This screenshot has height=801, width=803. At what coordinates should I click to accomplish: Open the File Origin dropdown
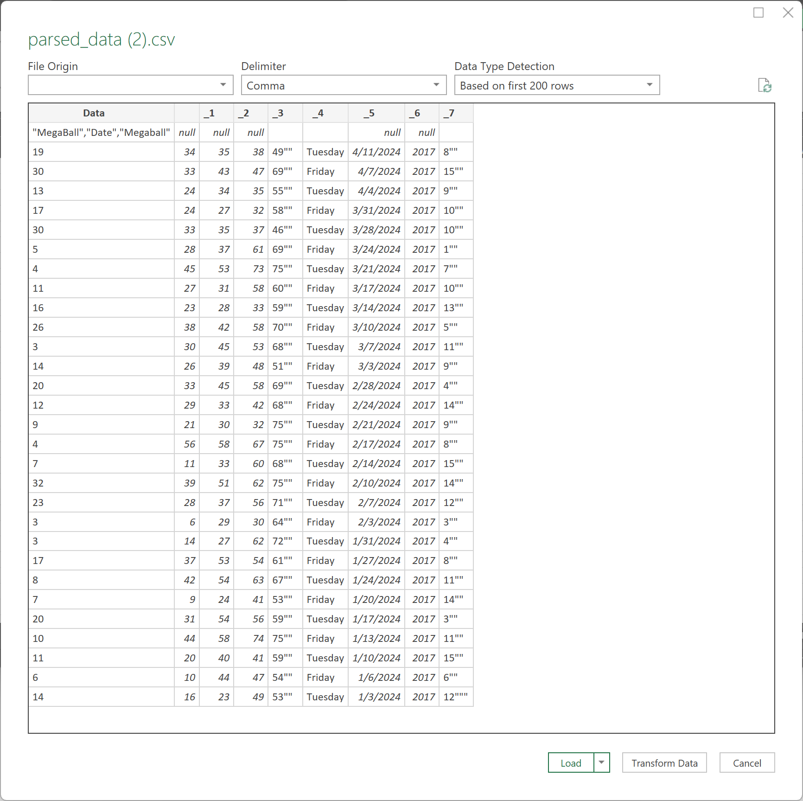click(x=131, y=85)
